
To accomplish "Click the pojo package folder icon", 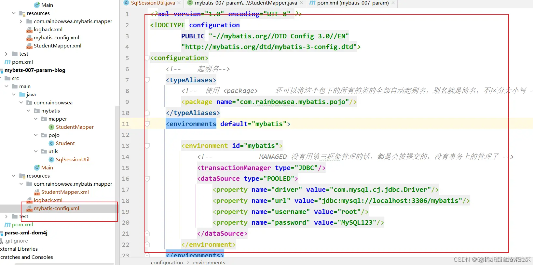I will click(44, 135).
